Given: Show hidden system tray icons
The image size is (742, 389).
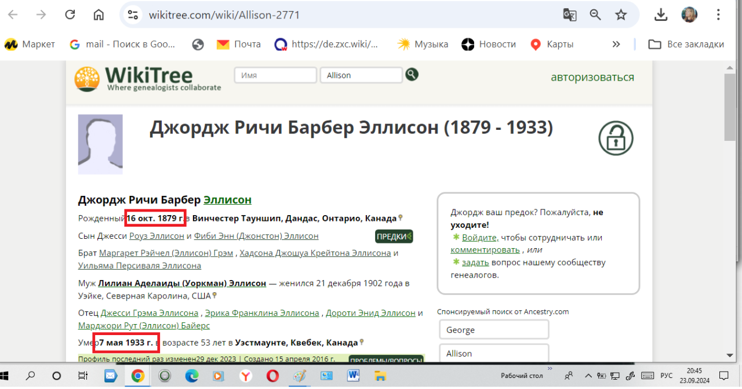Looking at the screenshot, I should point(588,376).
